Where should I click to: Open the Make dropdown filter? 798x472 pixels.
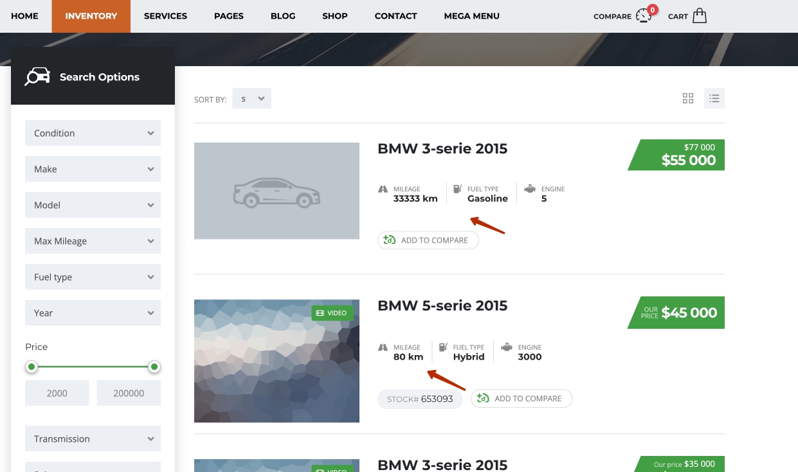[93, 169]
